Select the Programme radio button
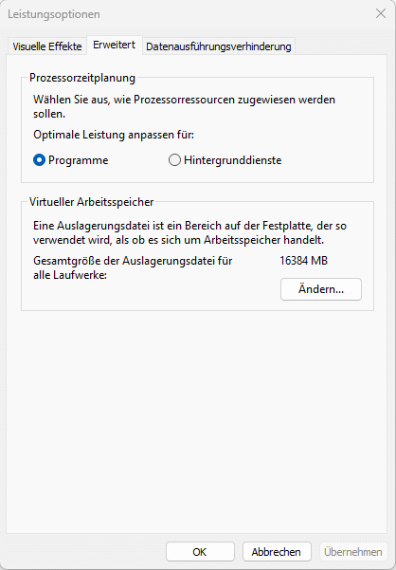The image size is (396, 570). [71, 160]
